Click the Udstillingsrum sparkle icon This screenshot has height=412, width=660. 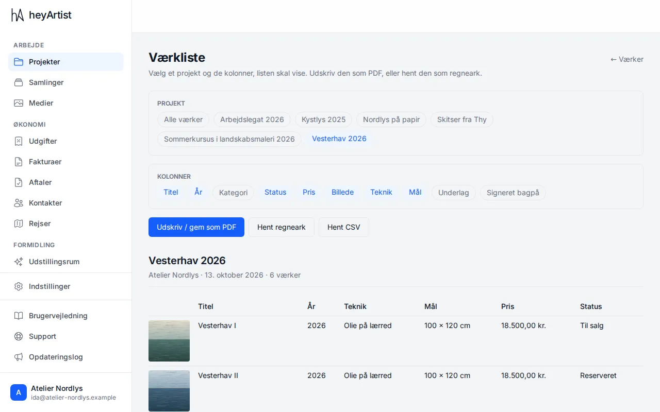coord(19,262)
